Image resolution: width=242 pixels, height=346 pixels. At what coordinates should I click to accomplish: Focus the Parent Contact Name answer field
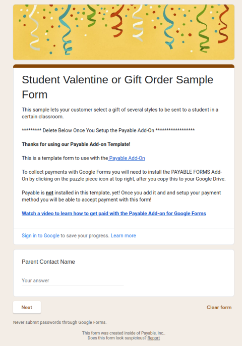coord(73,281)
